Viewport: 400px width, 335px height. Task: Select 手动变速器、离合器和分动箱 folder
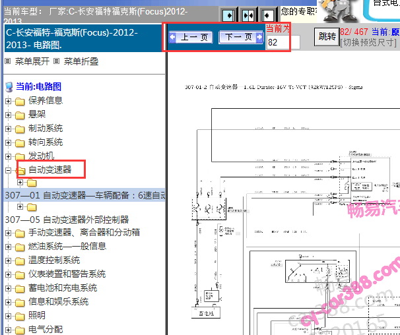pos(84,232)
